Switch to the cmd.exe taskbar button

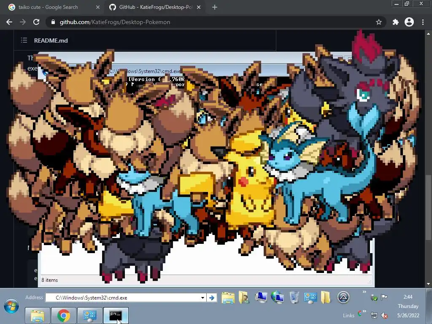pos(116,316)
